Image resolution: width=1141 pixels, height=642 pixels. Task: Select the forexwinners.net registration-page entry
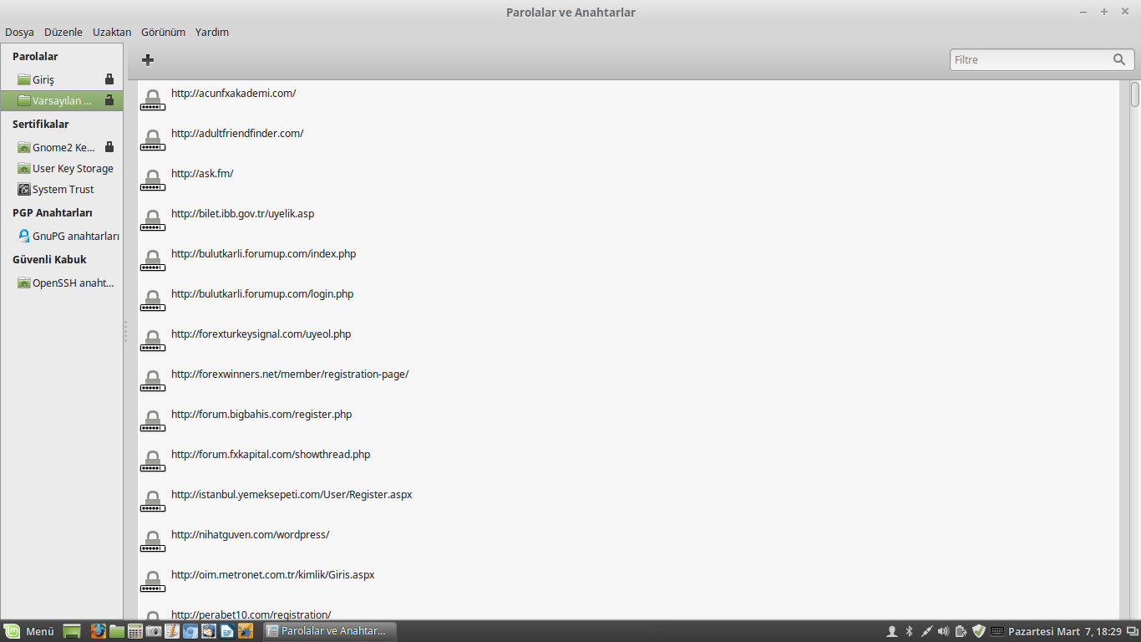click(628, 381)
